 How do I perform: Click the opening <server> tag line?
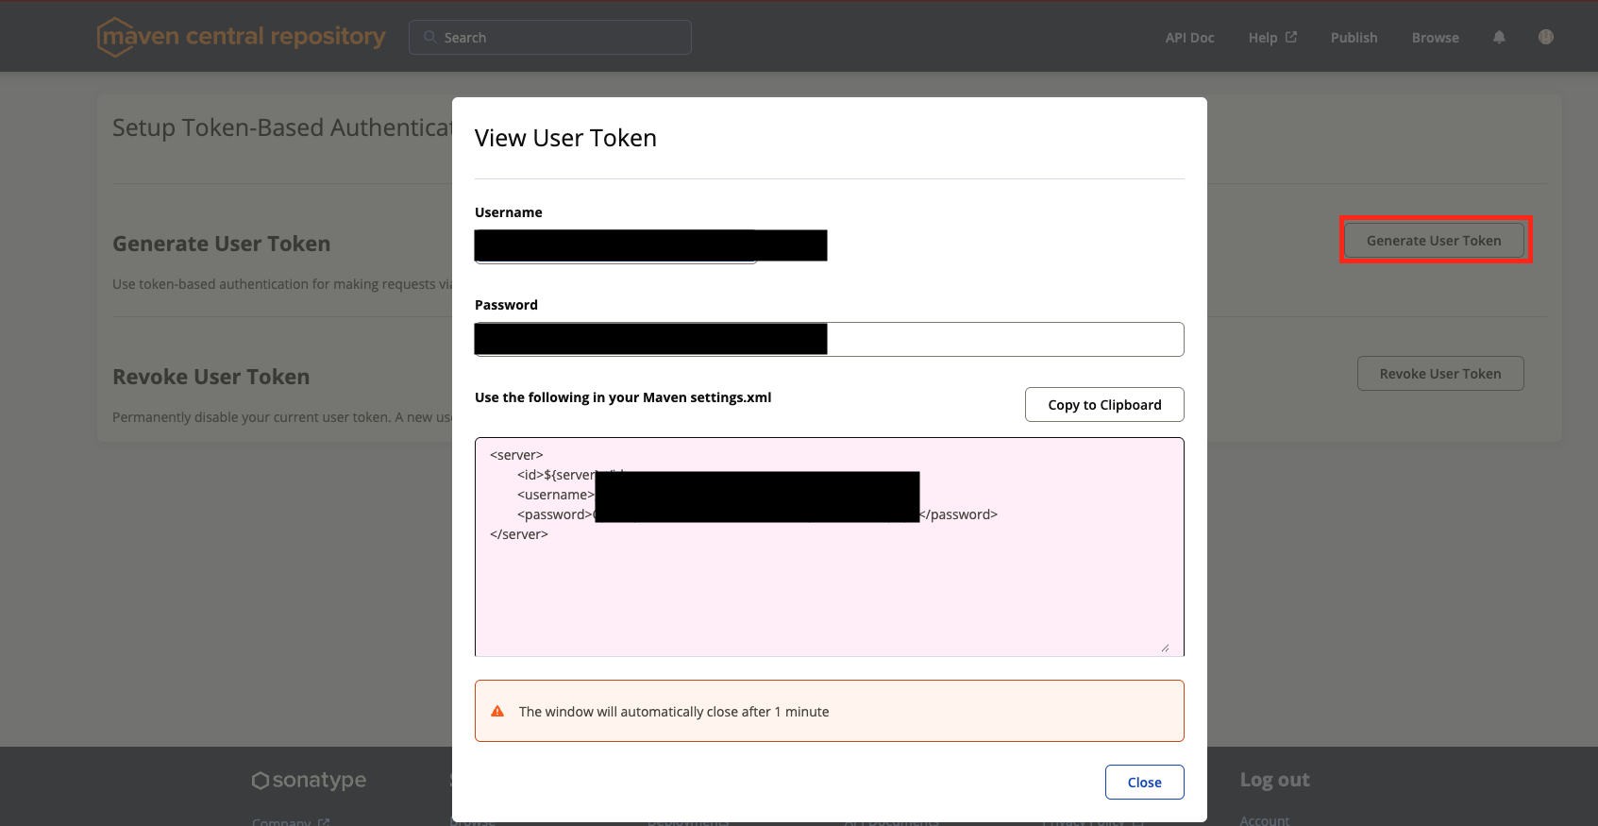click(x=516, y=455)
